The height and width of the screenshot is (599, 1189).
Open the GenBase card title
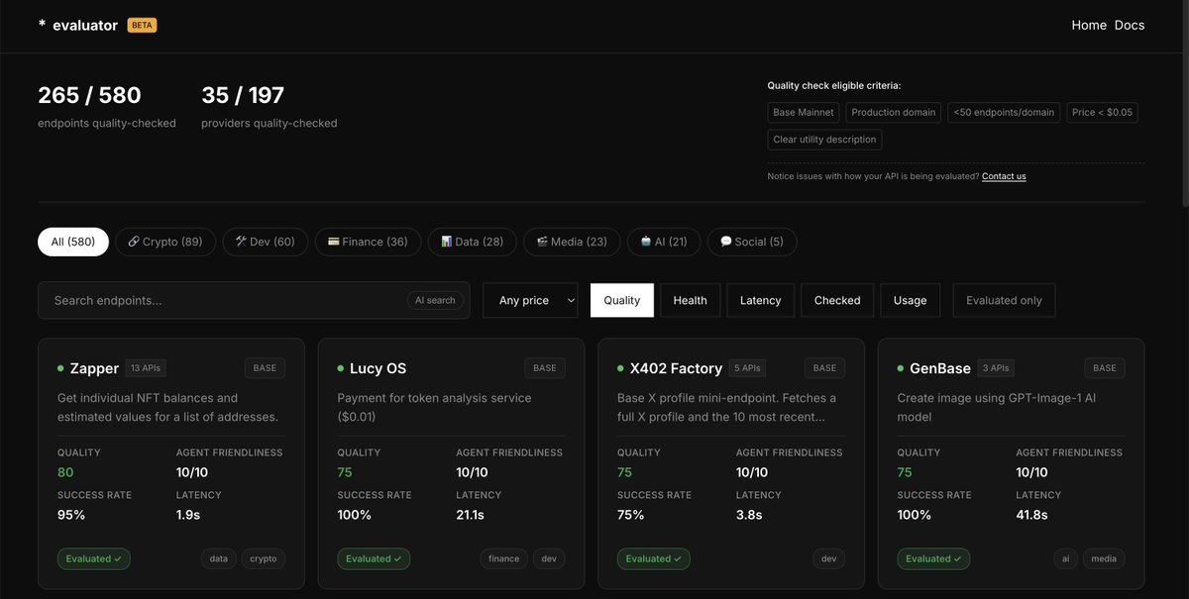pyautogui.click(x=940, y=368)
